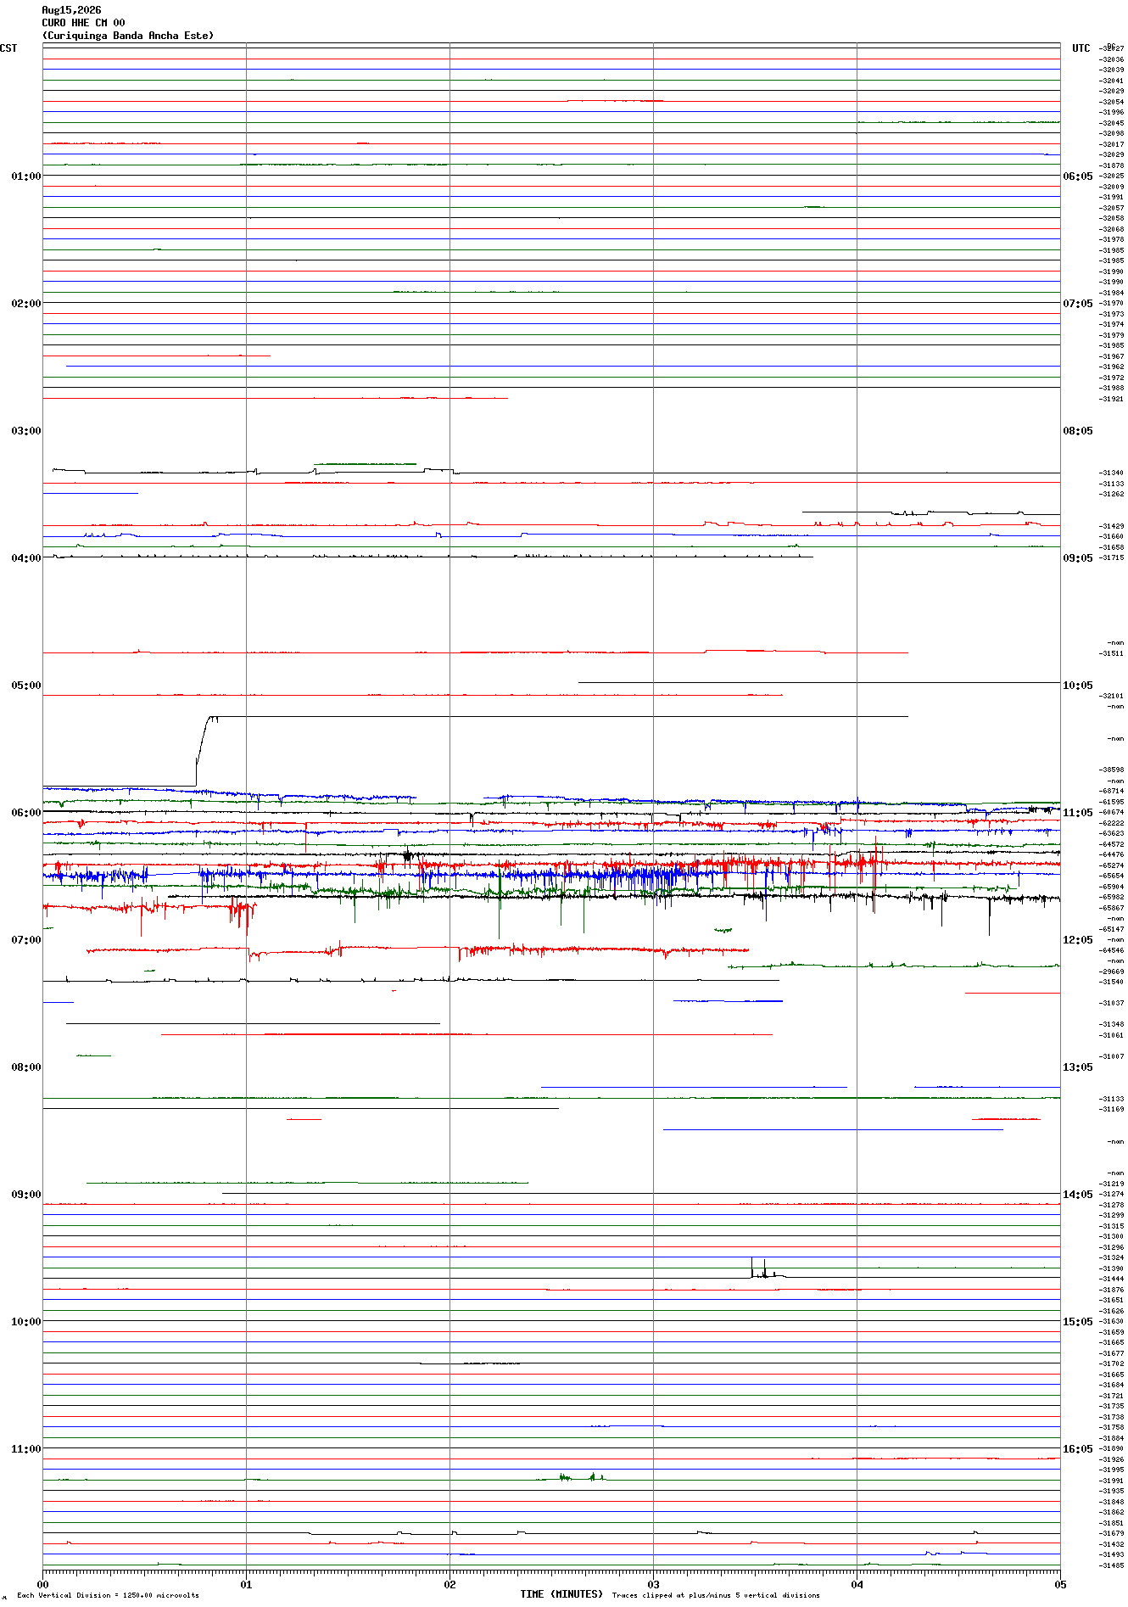Click the trace offset value -68714

(x=1111, y=792)
